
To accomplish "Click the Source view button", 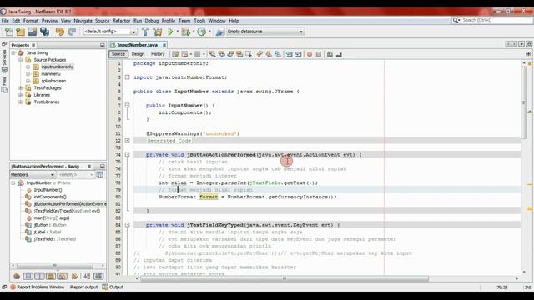I will [118, 54].
